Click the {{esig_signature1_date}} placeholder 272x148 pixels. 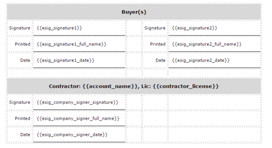pyautogui.click(x=66, y=60)
